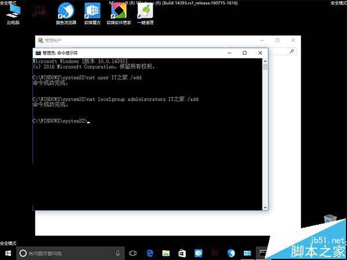Viewport: 347px width, 260px height.
Task: Open the 软媒魔方 desktop shortcut
Action: tap(93, 14)
